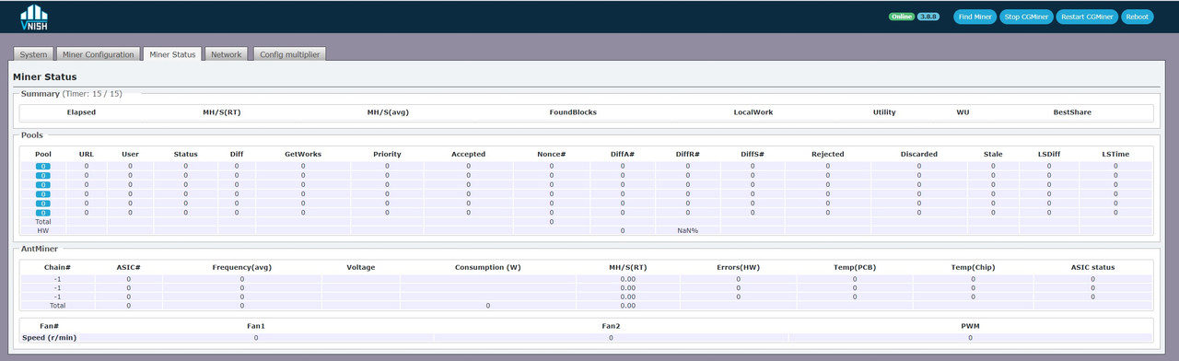This screenshot has width=1179, height=361.
Task: Click the VNISH logo
Action: point(34,17)
